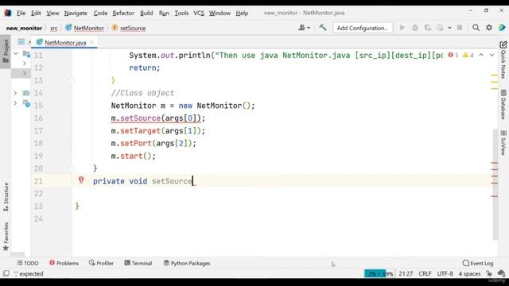Open the Refactor menu
The width and height of the screenshot is (509, 286).
[123, 13]
